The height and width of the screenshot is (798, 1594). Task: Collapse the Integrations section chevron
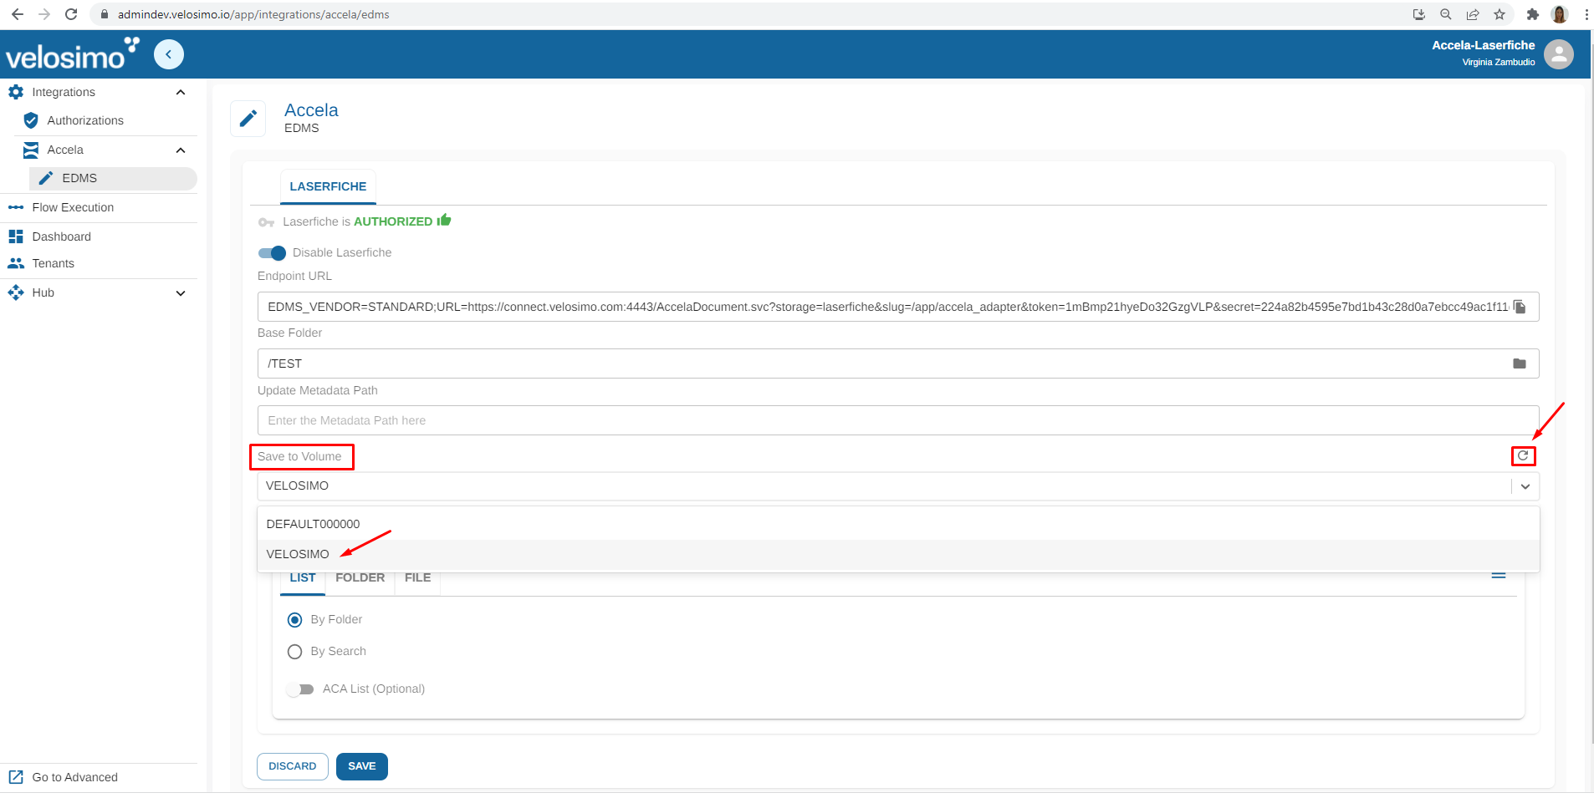click(x=181, y=92)
